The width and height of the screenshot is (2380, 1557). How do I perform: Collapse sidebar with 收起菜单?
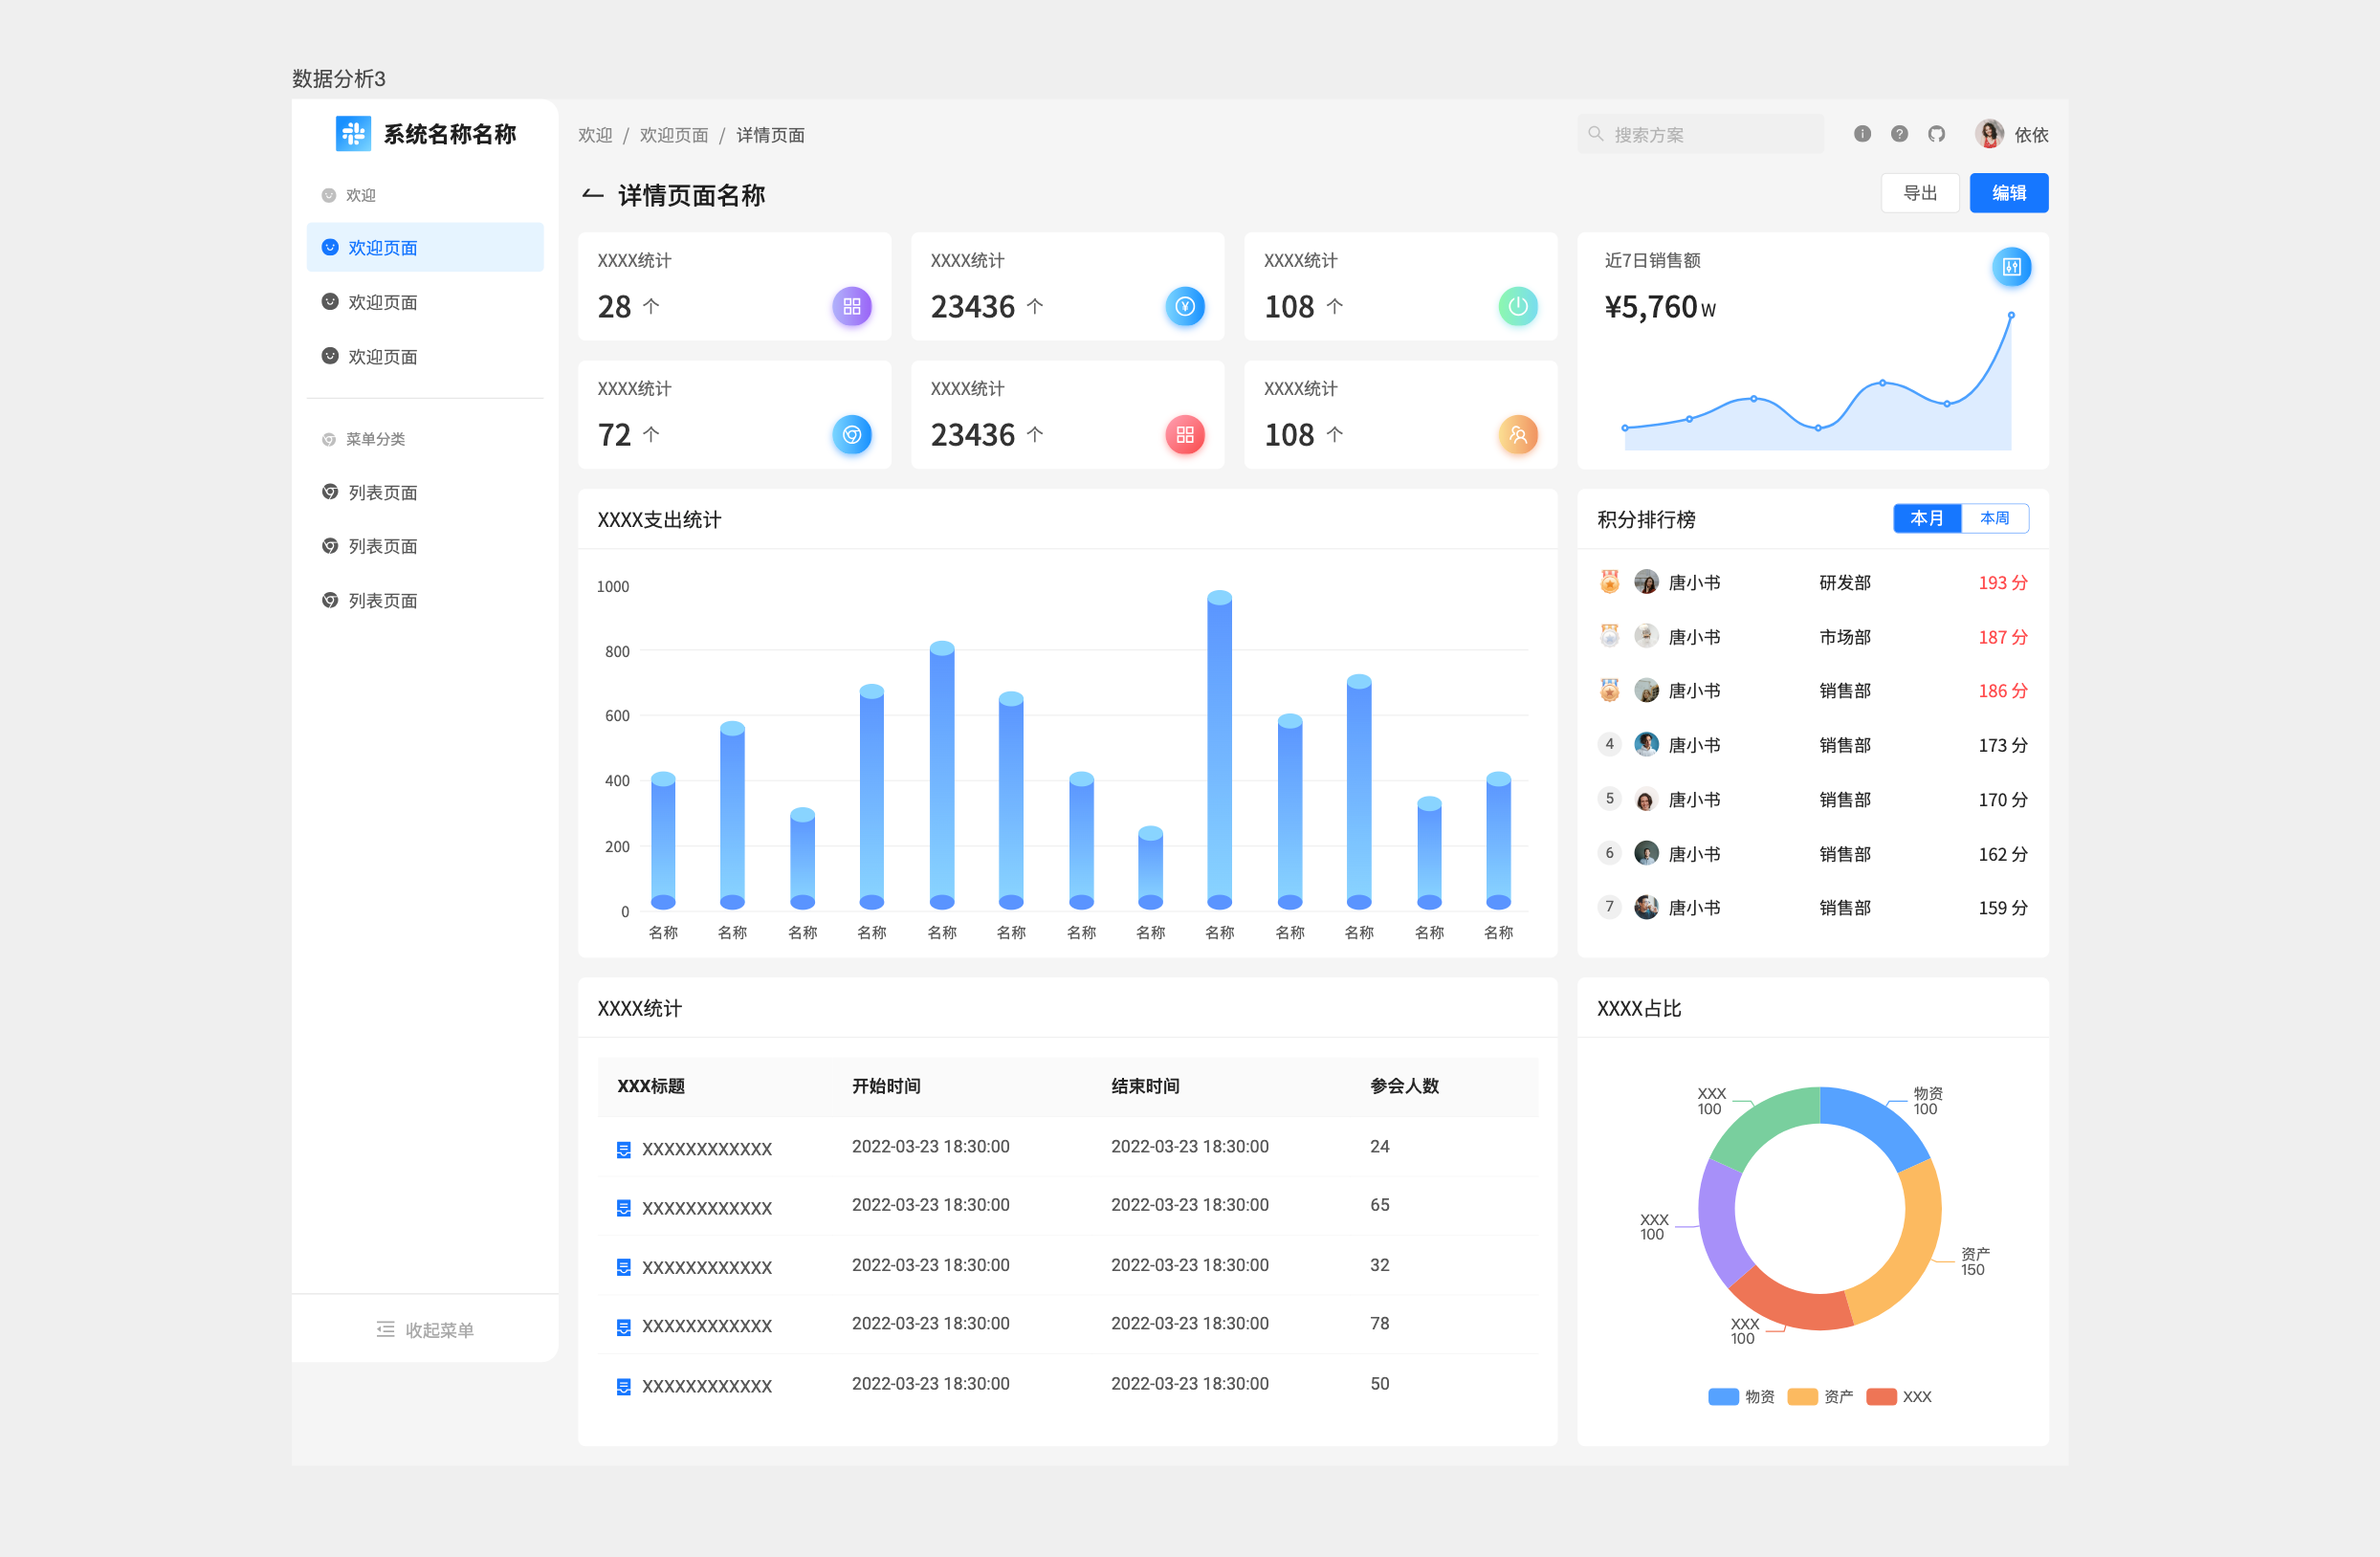425,1330
